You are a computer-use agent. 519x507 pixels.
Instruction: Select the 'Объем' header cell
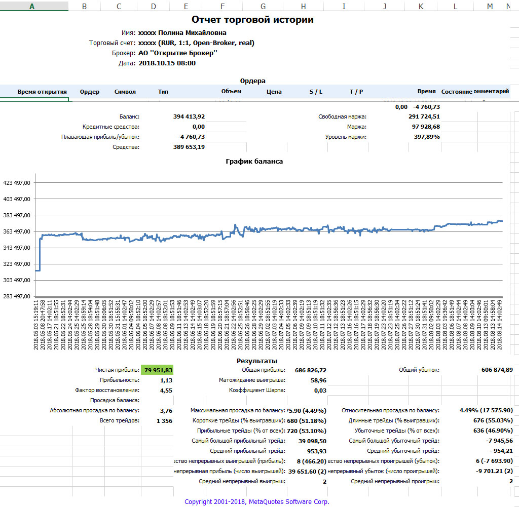point(231,91)
